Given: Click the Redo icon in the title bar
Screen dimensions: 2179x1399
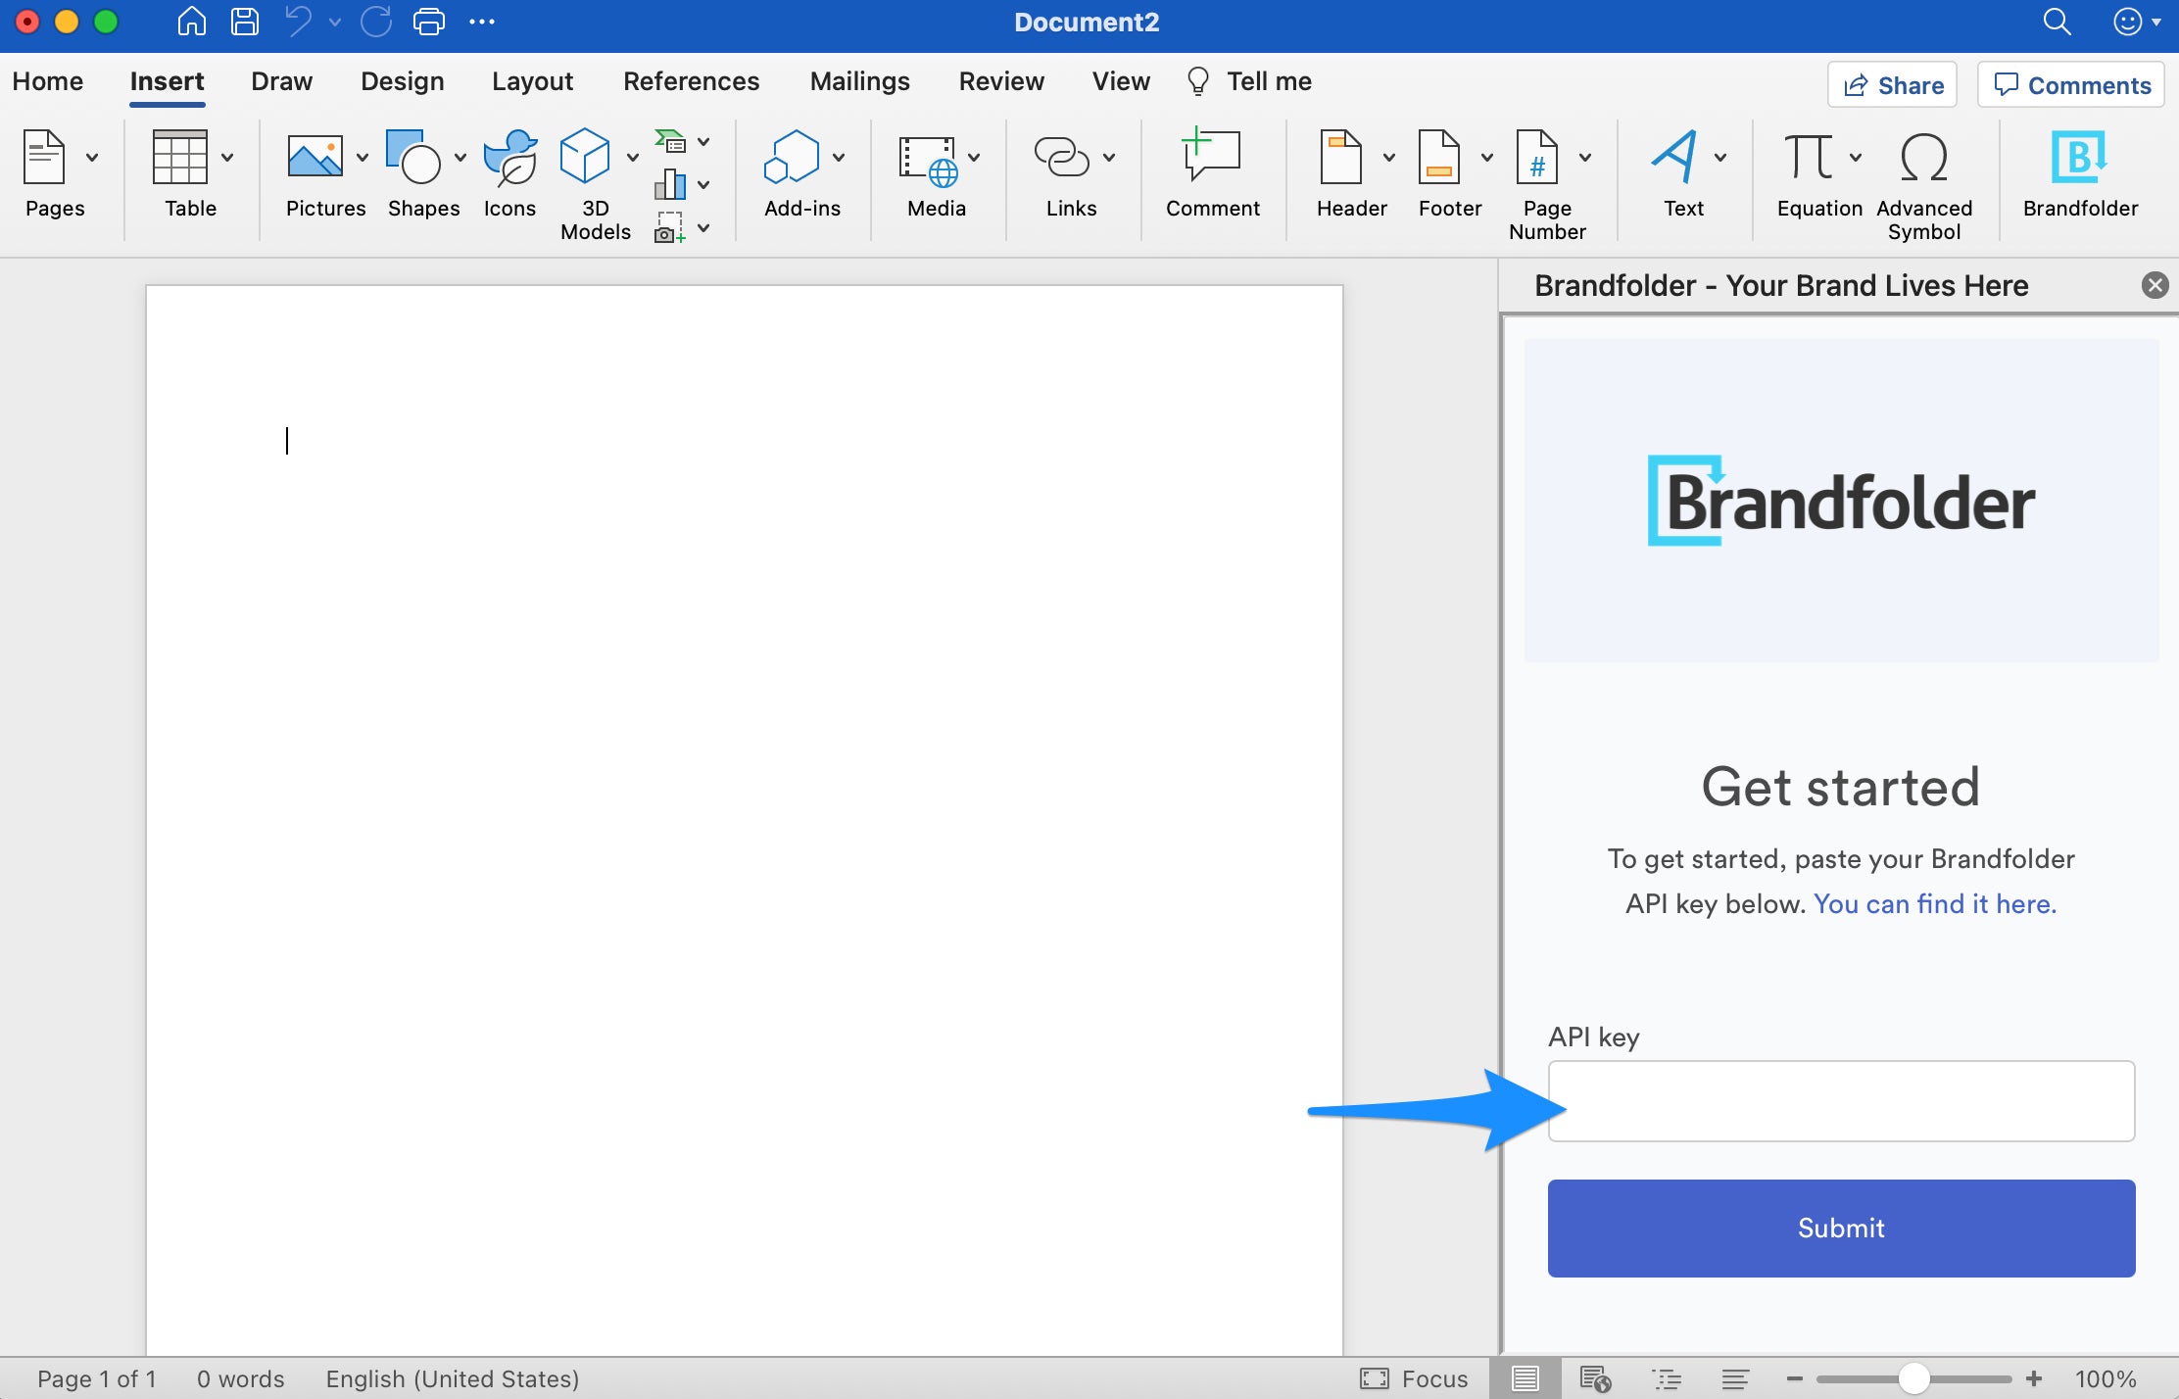Looking at the screenshot, I should point(376,22).
